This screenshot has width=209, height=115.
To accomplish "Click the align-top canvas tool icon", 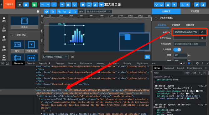I will pyautogui.click(x=53, y=12).
